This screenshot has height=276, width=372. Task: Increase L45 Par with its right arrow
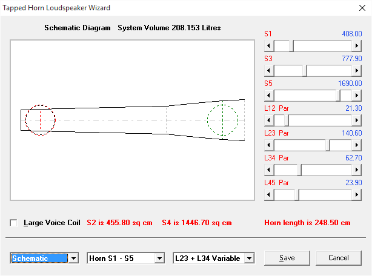pyautogui.click(x=357, y=195)
